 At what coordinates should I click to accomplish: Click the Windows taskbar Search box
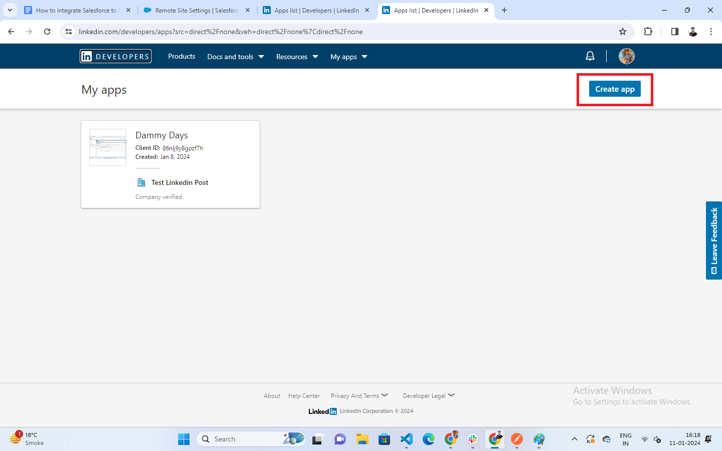coord(251,439)
